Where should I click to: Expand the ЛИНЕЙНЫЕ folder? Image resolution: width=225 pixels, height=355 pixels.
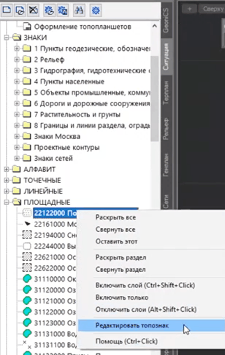(x=7, y=192)
